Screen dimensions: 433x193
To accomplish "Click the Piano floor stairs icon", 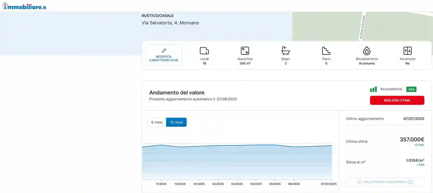I will coord(326,51).
